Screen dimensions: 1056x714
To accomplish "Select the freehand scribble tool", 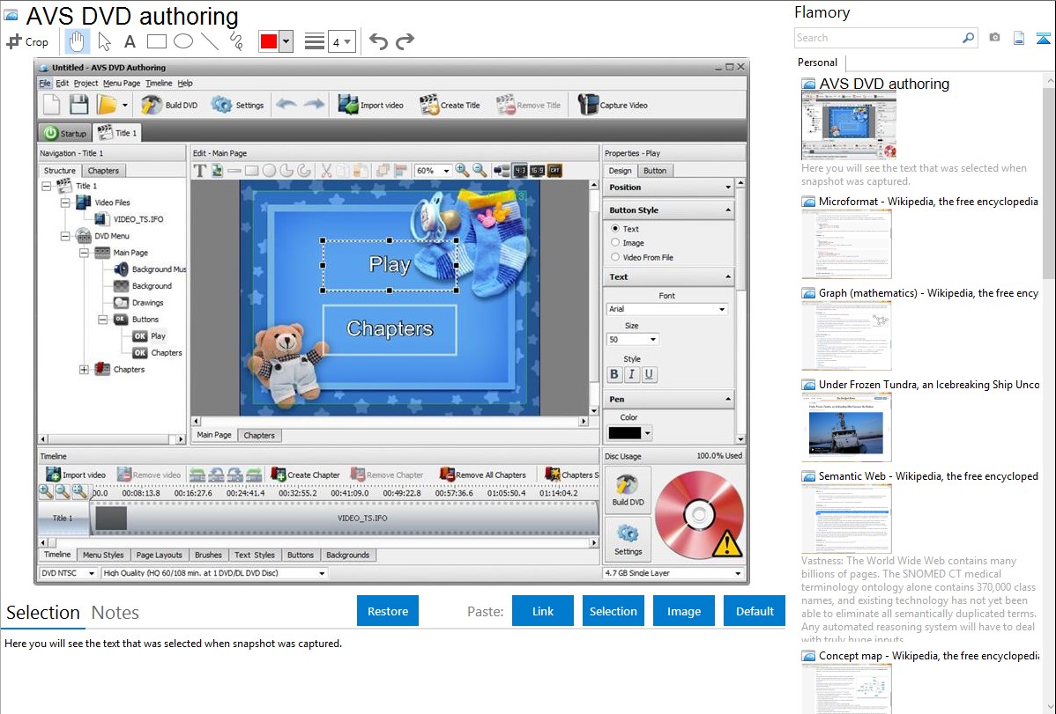I will [x=236, y=41].
